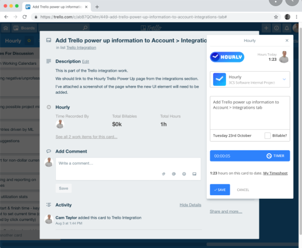
Task: Open the Trello information icon
Action: (x=277, y=28)
